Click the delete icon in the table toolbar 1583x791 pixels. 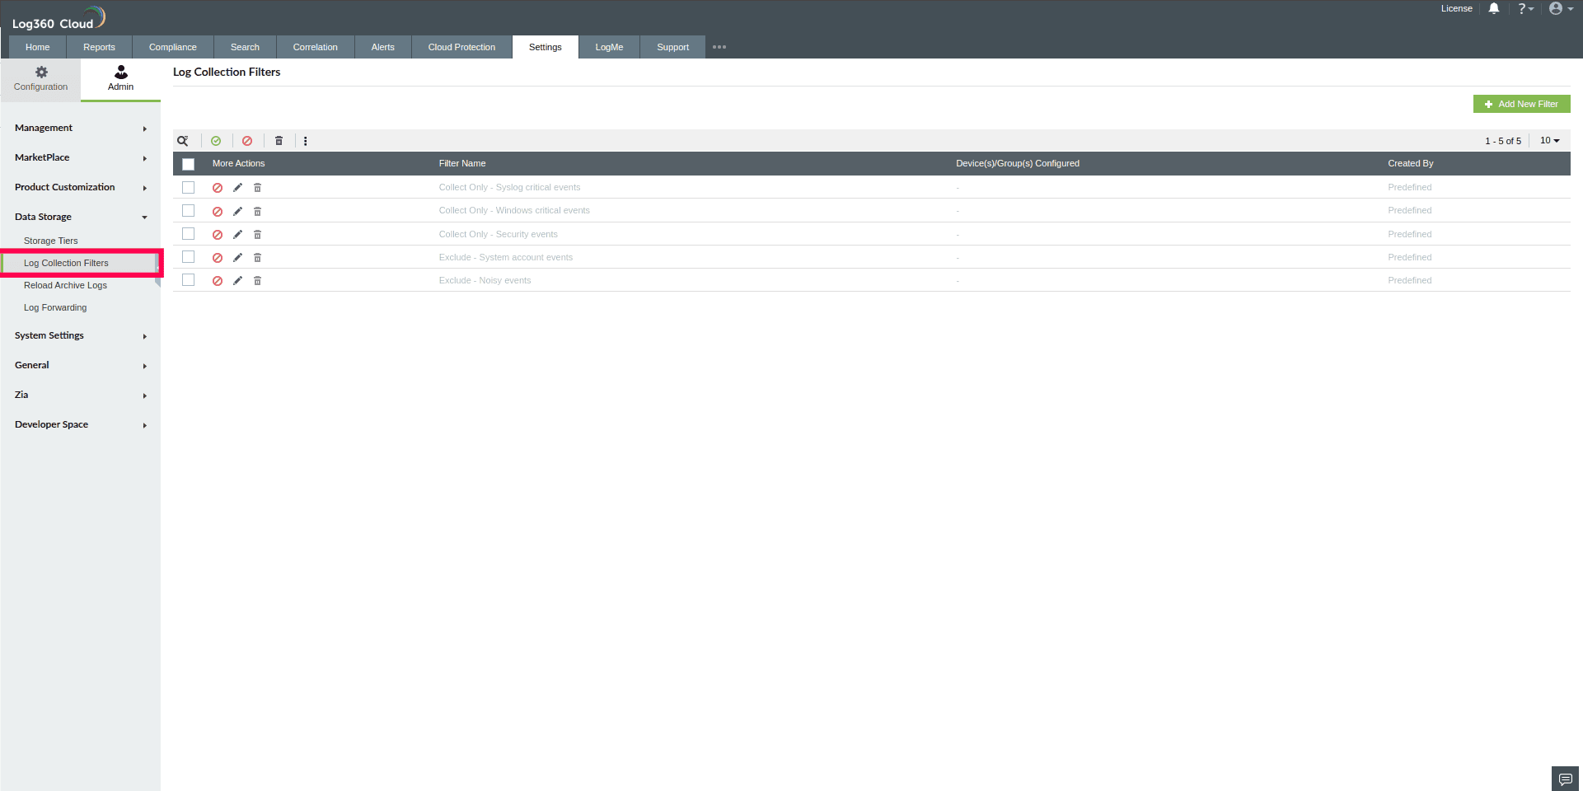click(279, 141)
